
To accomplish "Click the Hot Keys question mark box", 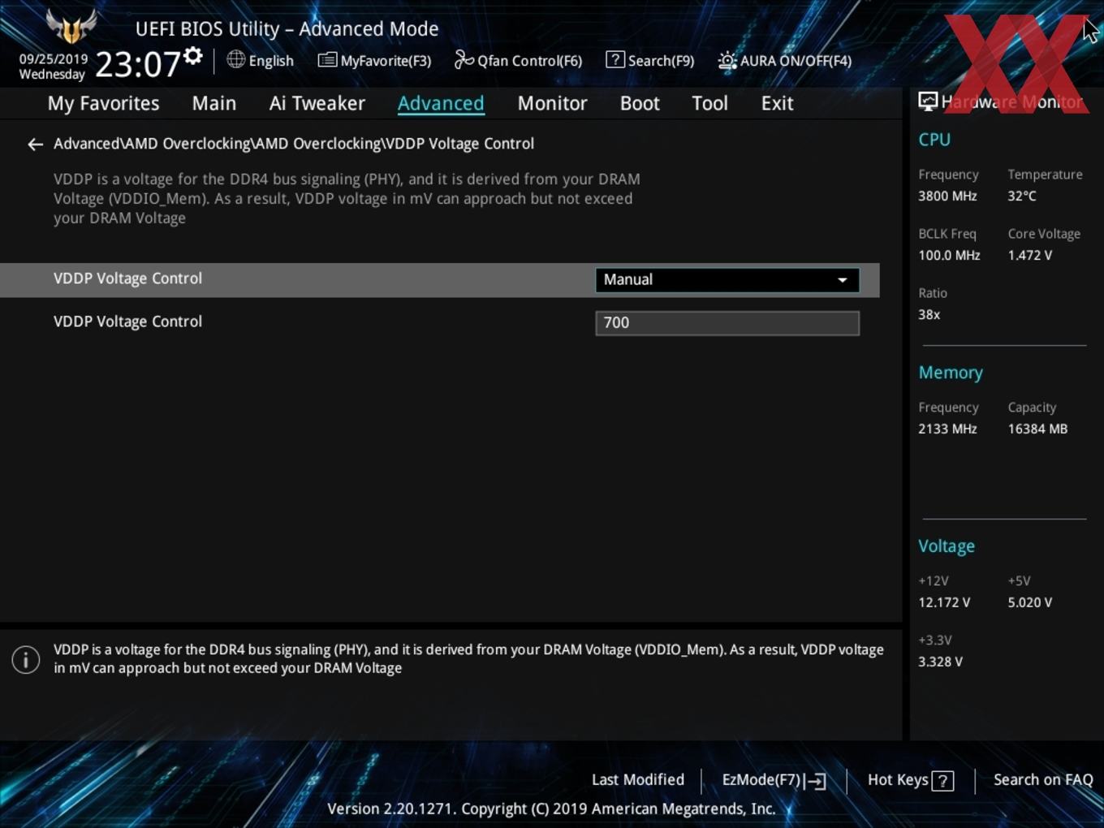I will [x=942, y=781].
